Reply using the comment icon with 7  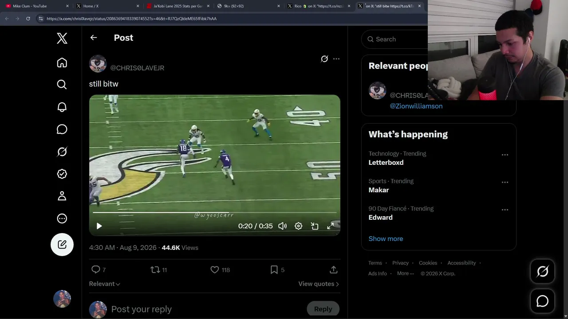[x=99, y=269]
